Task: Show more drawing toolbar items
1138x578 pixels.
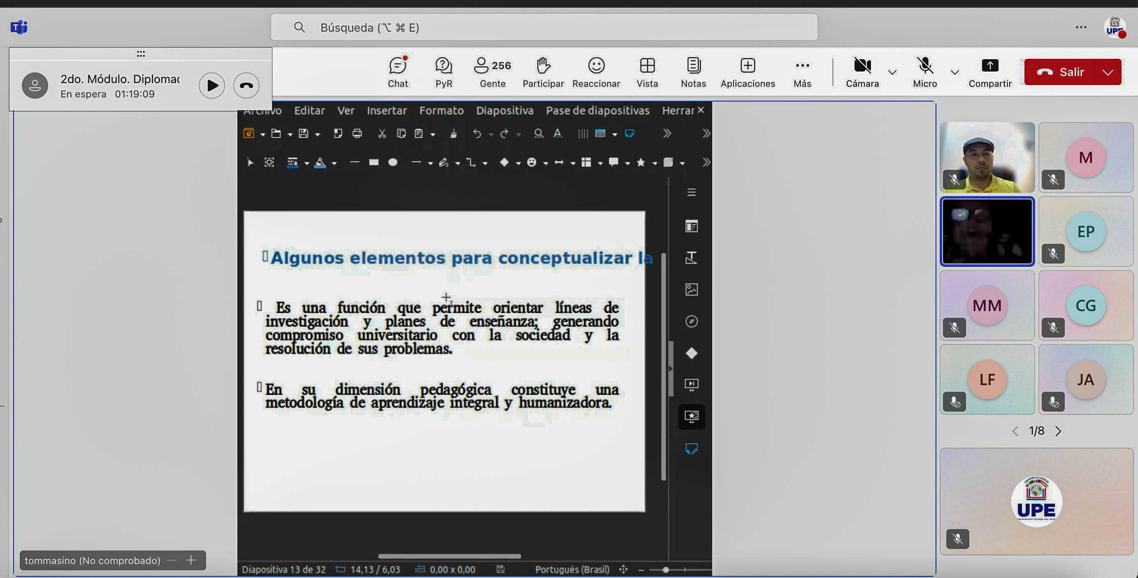Action: coord(706,162)
